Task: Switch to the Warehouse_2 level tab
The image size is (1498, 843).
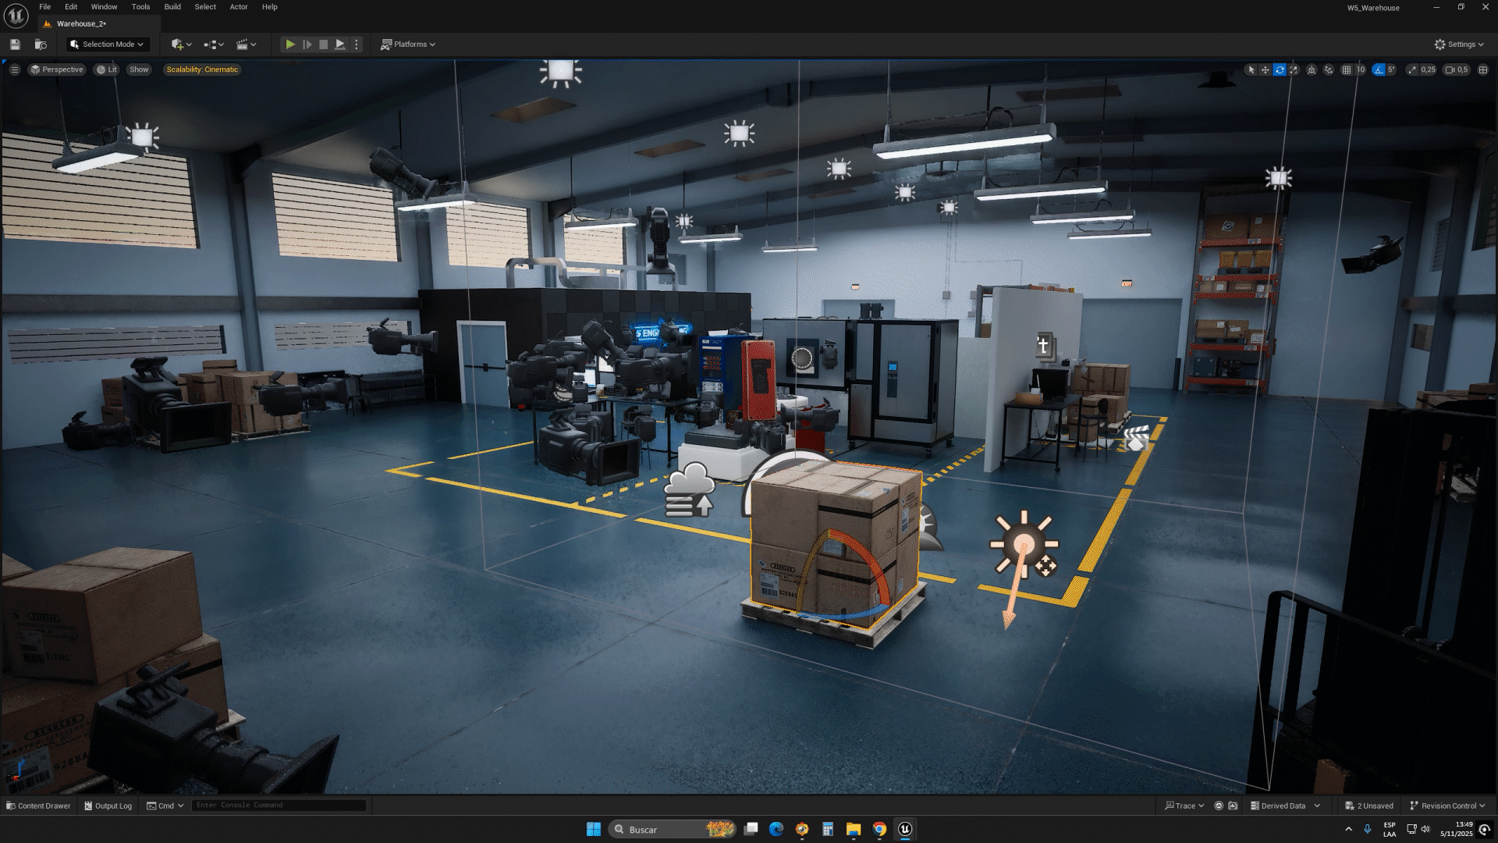Action: 80,24
